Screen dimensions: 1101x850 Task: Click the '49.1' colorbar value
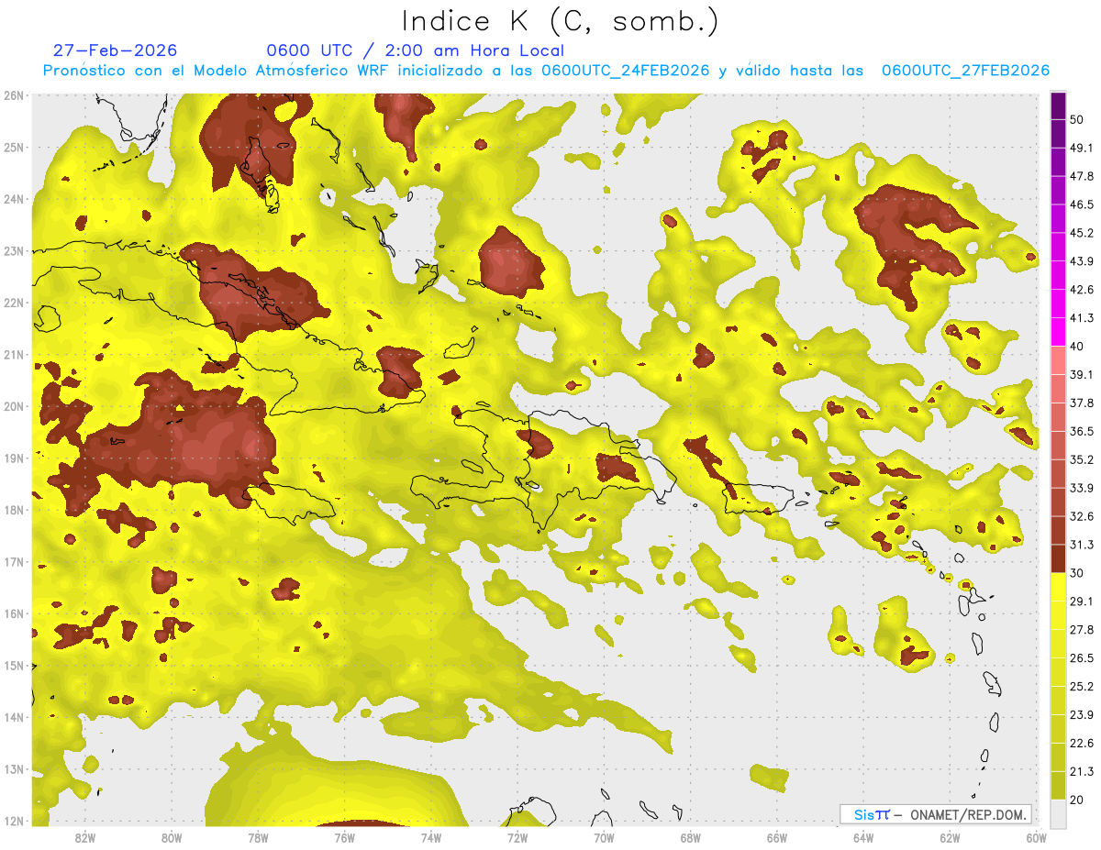pyautogui.click(x=1081, y=148)
